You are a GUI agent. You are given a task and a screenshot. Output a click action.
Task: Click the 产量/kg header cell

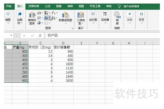coord(20,47)
